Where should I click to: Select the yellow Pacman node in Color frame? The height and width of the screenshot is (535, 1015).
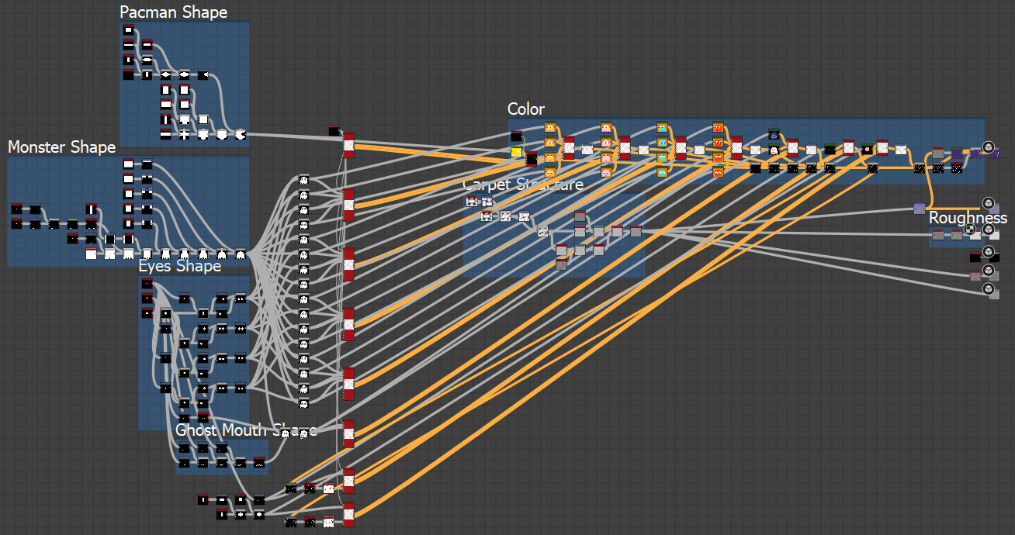[516, 152]
